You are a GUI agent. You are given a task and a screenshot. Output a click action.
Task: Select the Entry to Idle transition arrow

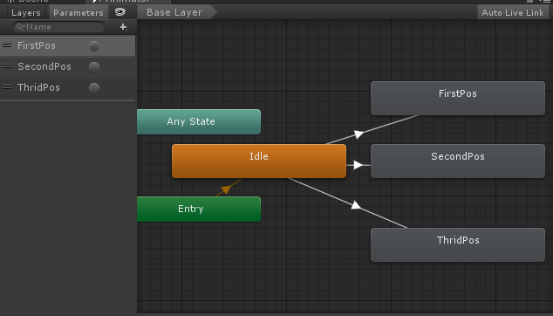tap(226, 189)
